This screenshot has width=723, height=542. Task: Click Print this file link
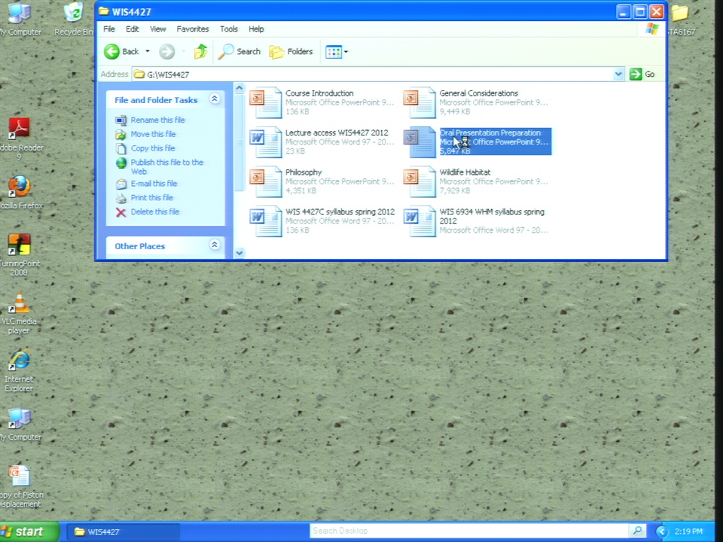click(x=151, y=198)
